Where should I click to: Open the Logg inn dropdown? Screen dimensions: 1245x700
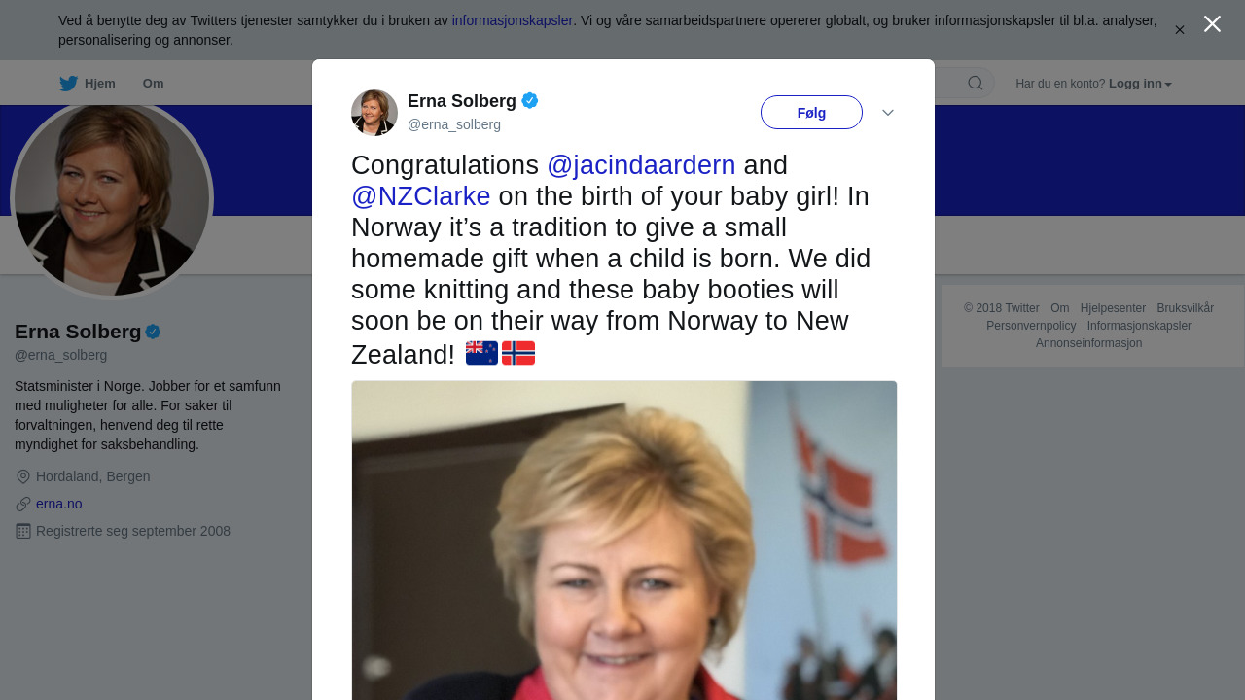point(1140,84)
